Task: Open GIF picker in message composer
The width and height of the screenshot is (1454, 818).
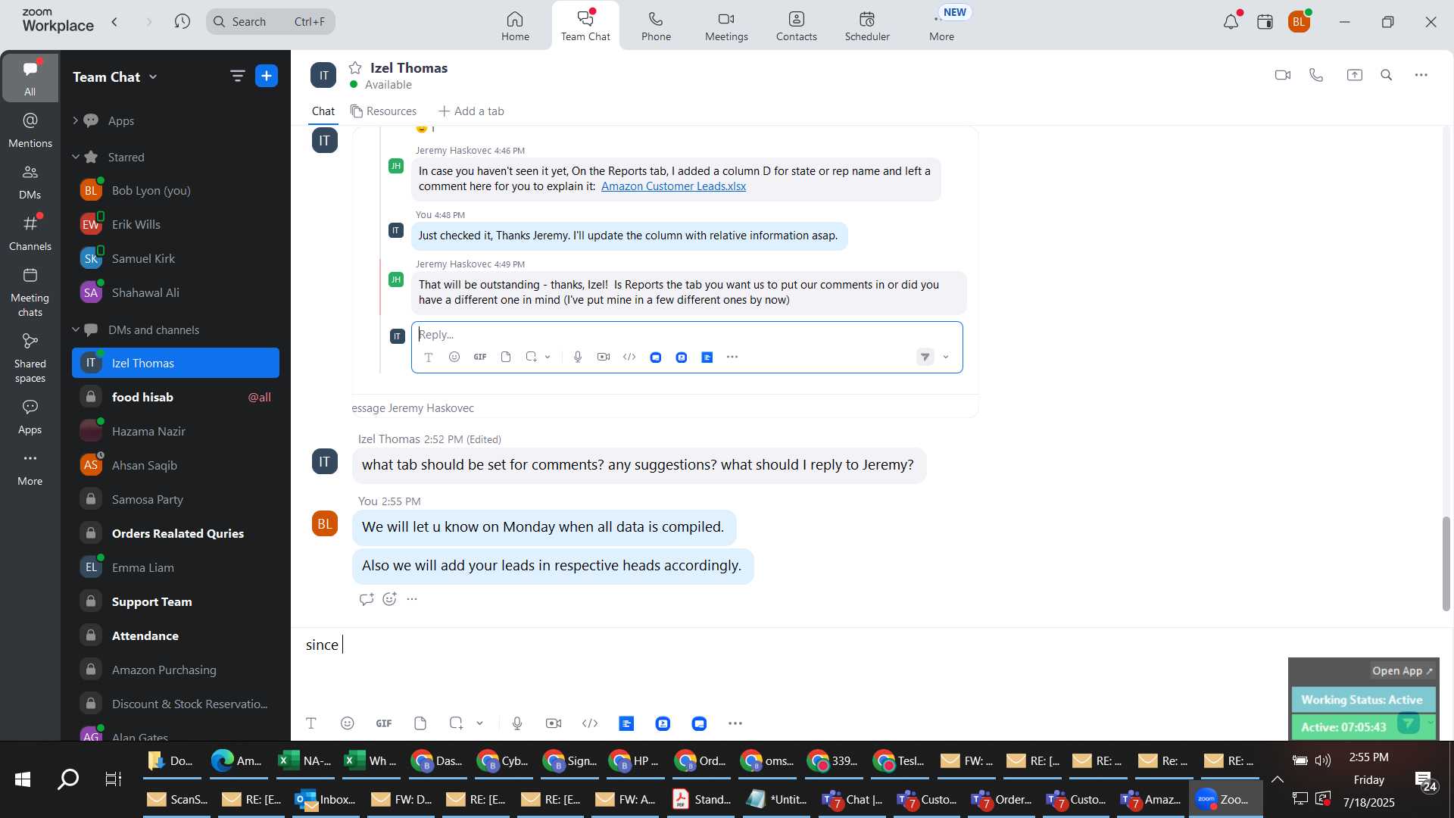Action: [384, 723]
